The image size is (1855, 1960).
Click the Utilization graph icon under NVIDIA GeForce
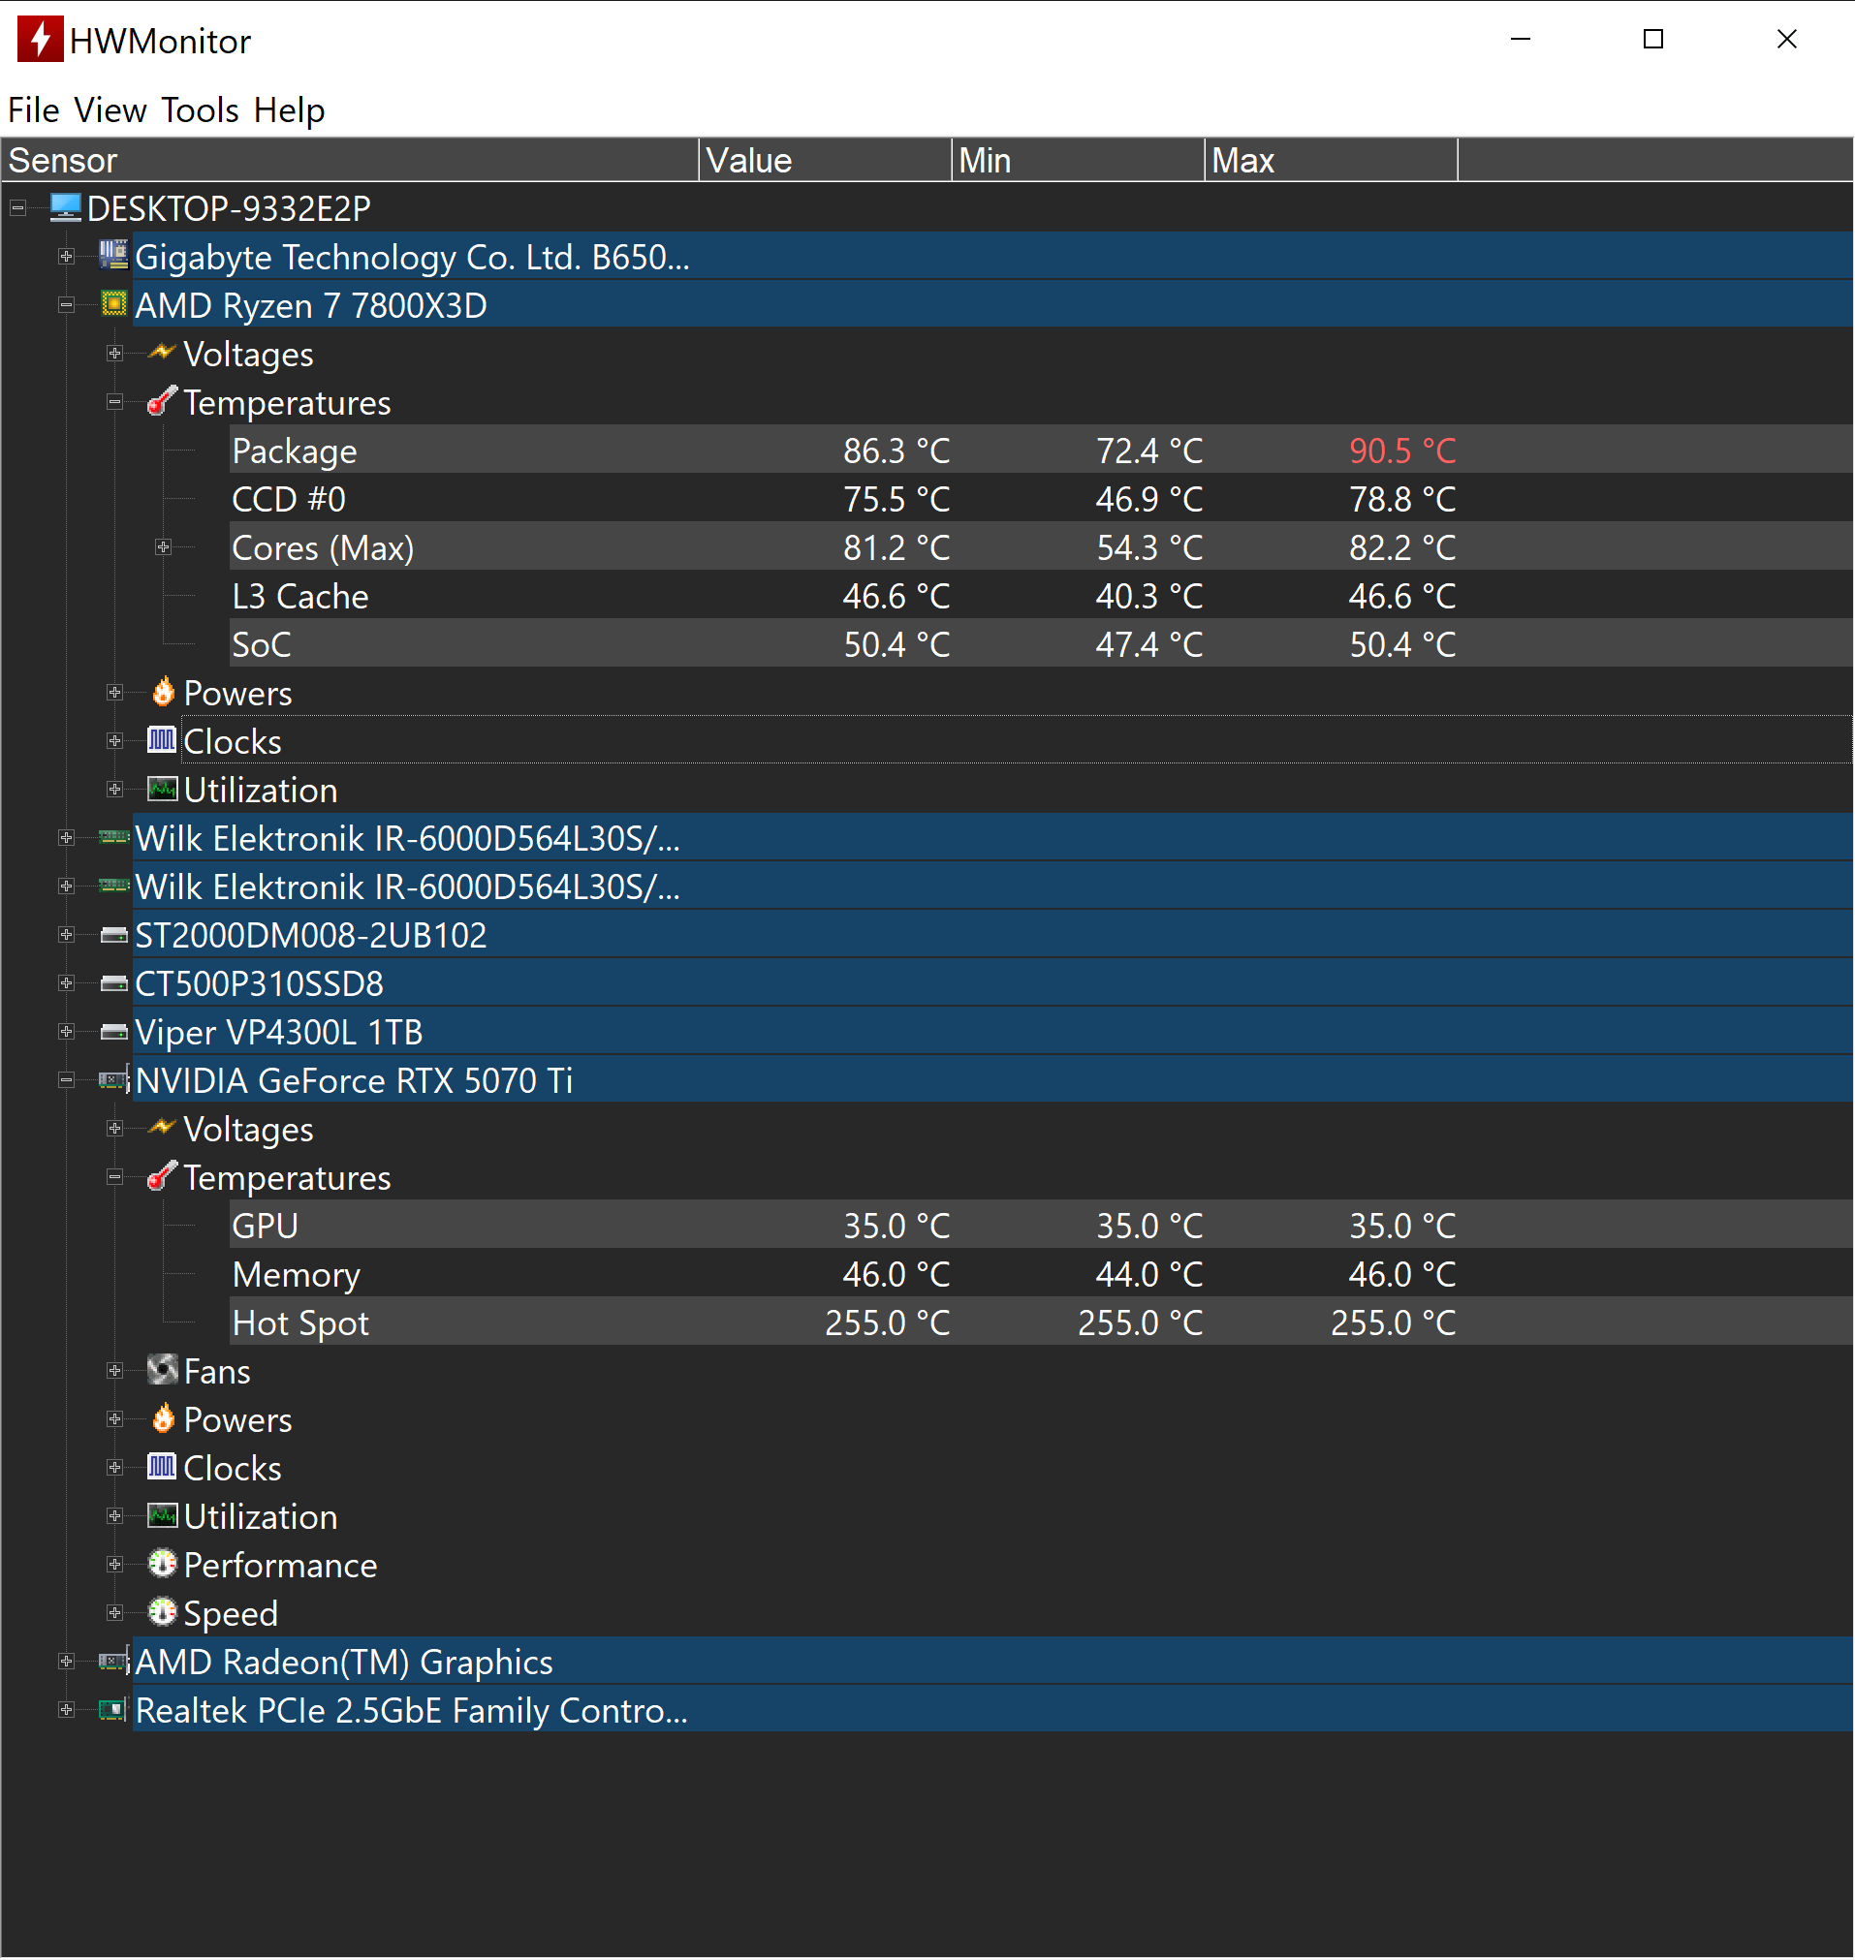[x=162, y=1515]
